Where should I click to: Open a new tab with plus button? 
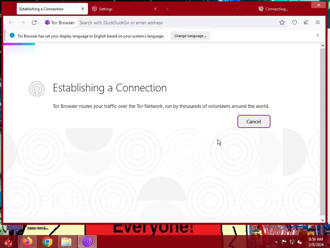(167, 9)
